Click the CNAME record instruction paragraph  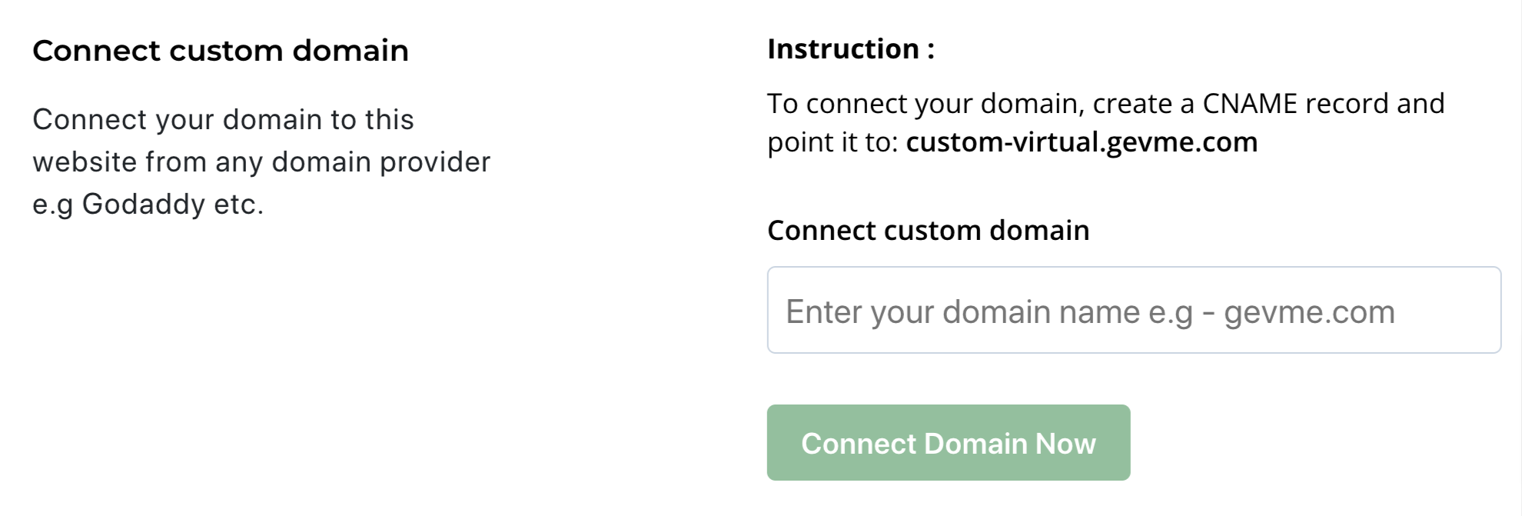coord(1107,121)
